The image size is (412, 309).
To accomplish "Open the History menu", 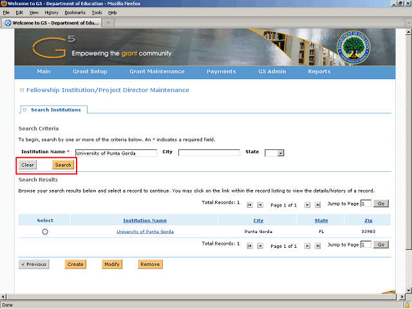I will tap(51, 13).
